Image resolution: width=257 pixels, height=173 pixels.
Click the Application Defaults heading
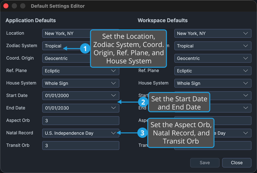click(x=30, y=20)
